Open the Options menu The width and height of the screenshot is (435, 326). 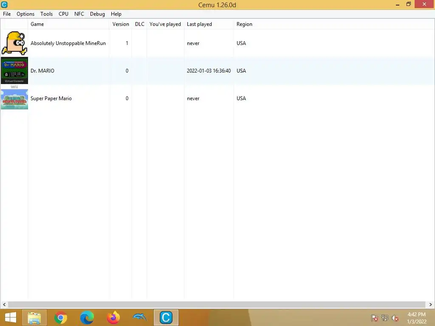coord(25,14)
